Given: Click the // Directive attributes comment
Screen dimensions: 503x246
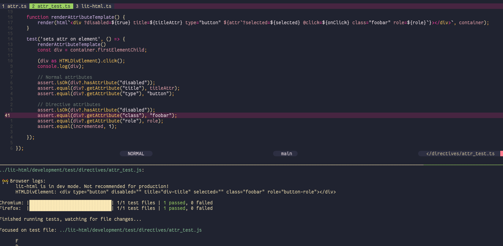Looking at the screenshot, I should pos(69,104).
